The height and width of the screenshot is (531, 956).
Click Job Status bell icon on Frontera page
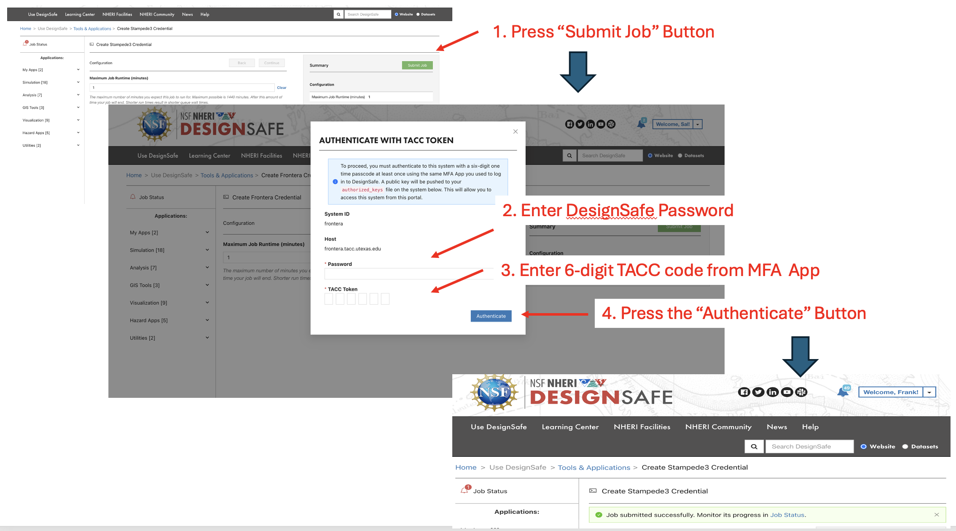coord(133,197)
